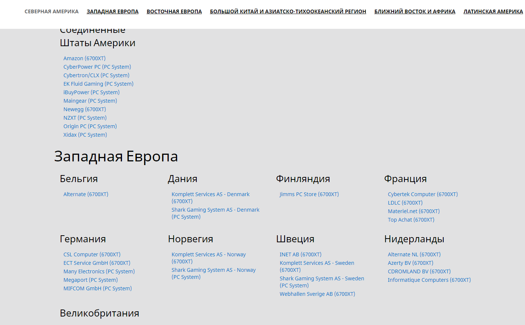
Task: Open CDROMLAND BV (6700XT) link
Action: click(419, 271)
